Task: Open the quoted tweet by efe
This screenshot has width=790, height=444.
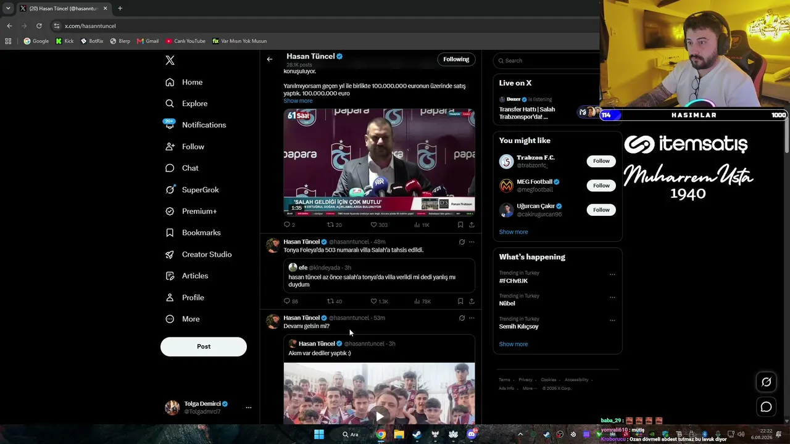Action: (x=379, y=276)
